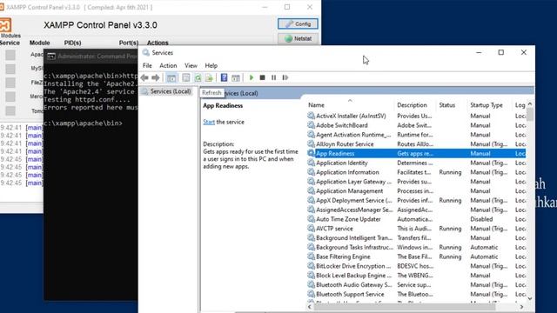Select AssignedAccessManager Service row
This screenshot has height=313, width=557.
point(416,210)
